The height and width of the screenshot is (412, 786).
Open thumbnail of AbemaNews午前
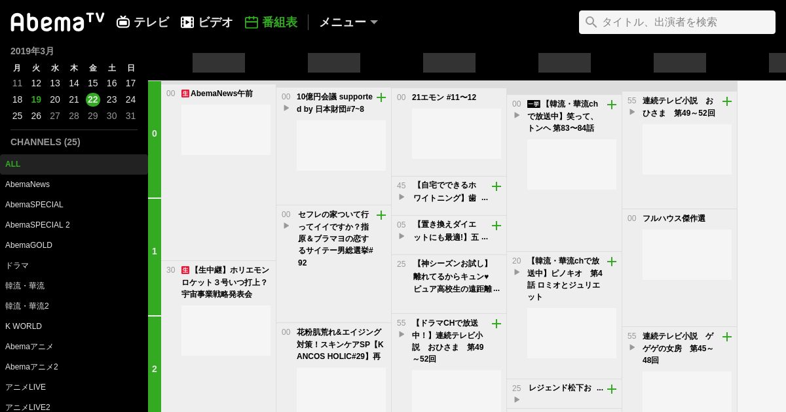point(226,129)
